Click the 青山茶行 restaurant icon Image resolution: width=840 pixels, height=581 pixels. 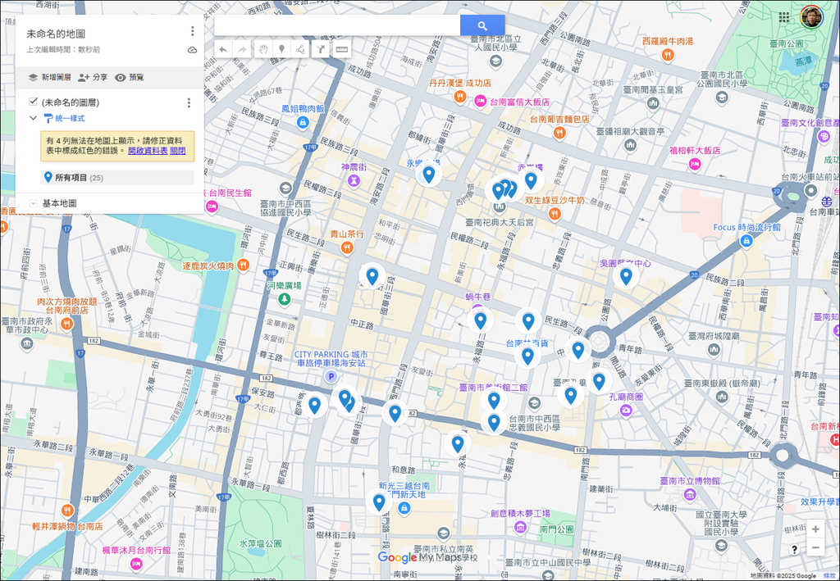pos(347,247)
